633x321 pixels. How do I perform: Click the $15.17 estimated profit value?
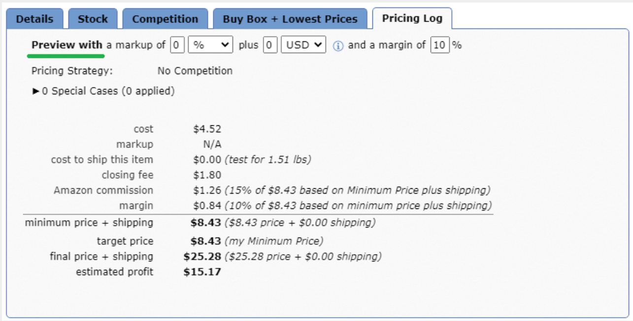coord(202,272)
